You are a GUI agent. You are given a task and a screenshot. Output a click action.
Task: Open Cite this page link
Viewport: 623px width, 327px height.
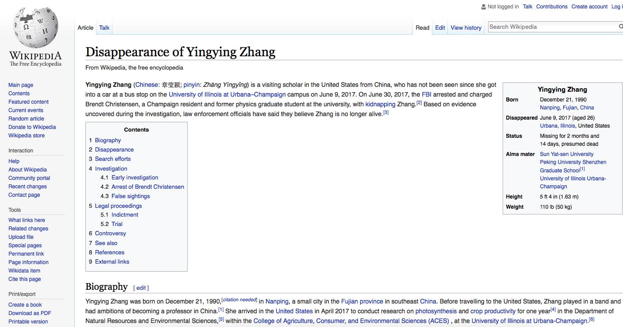coord(24,279)
